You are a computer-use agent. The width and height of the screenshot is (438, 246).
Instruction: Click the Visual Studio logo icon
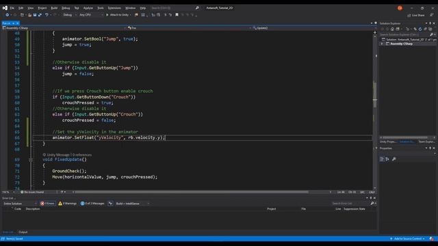tap(5, 8)
